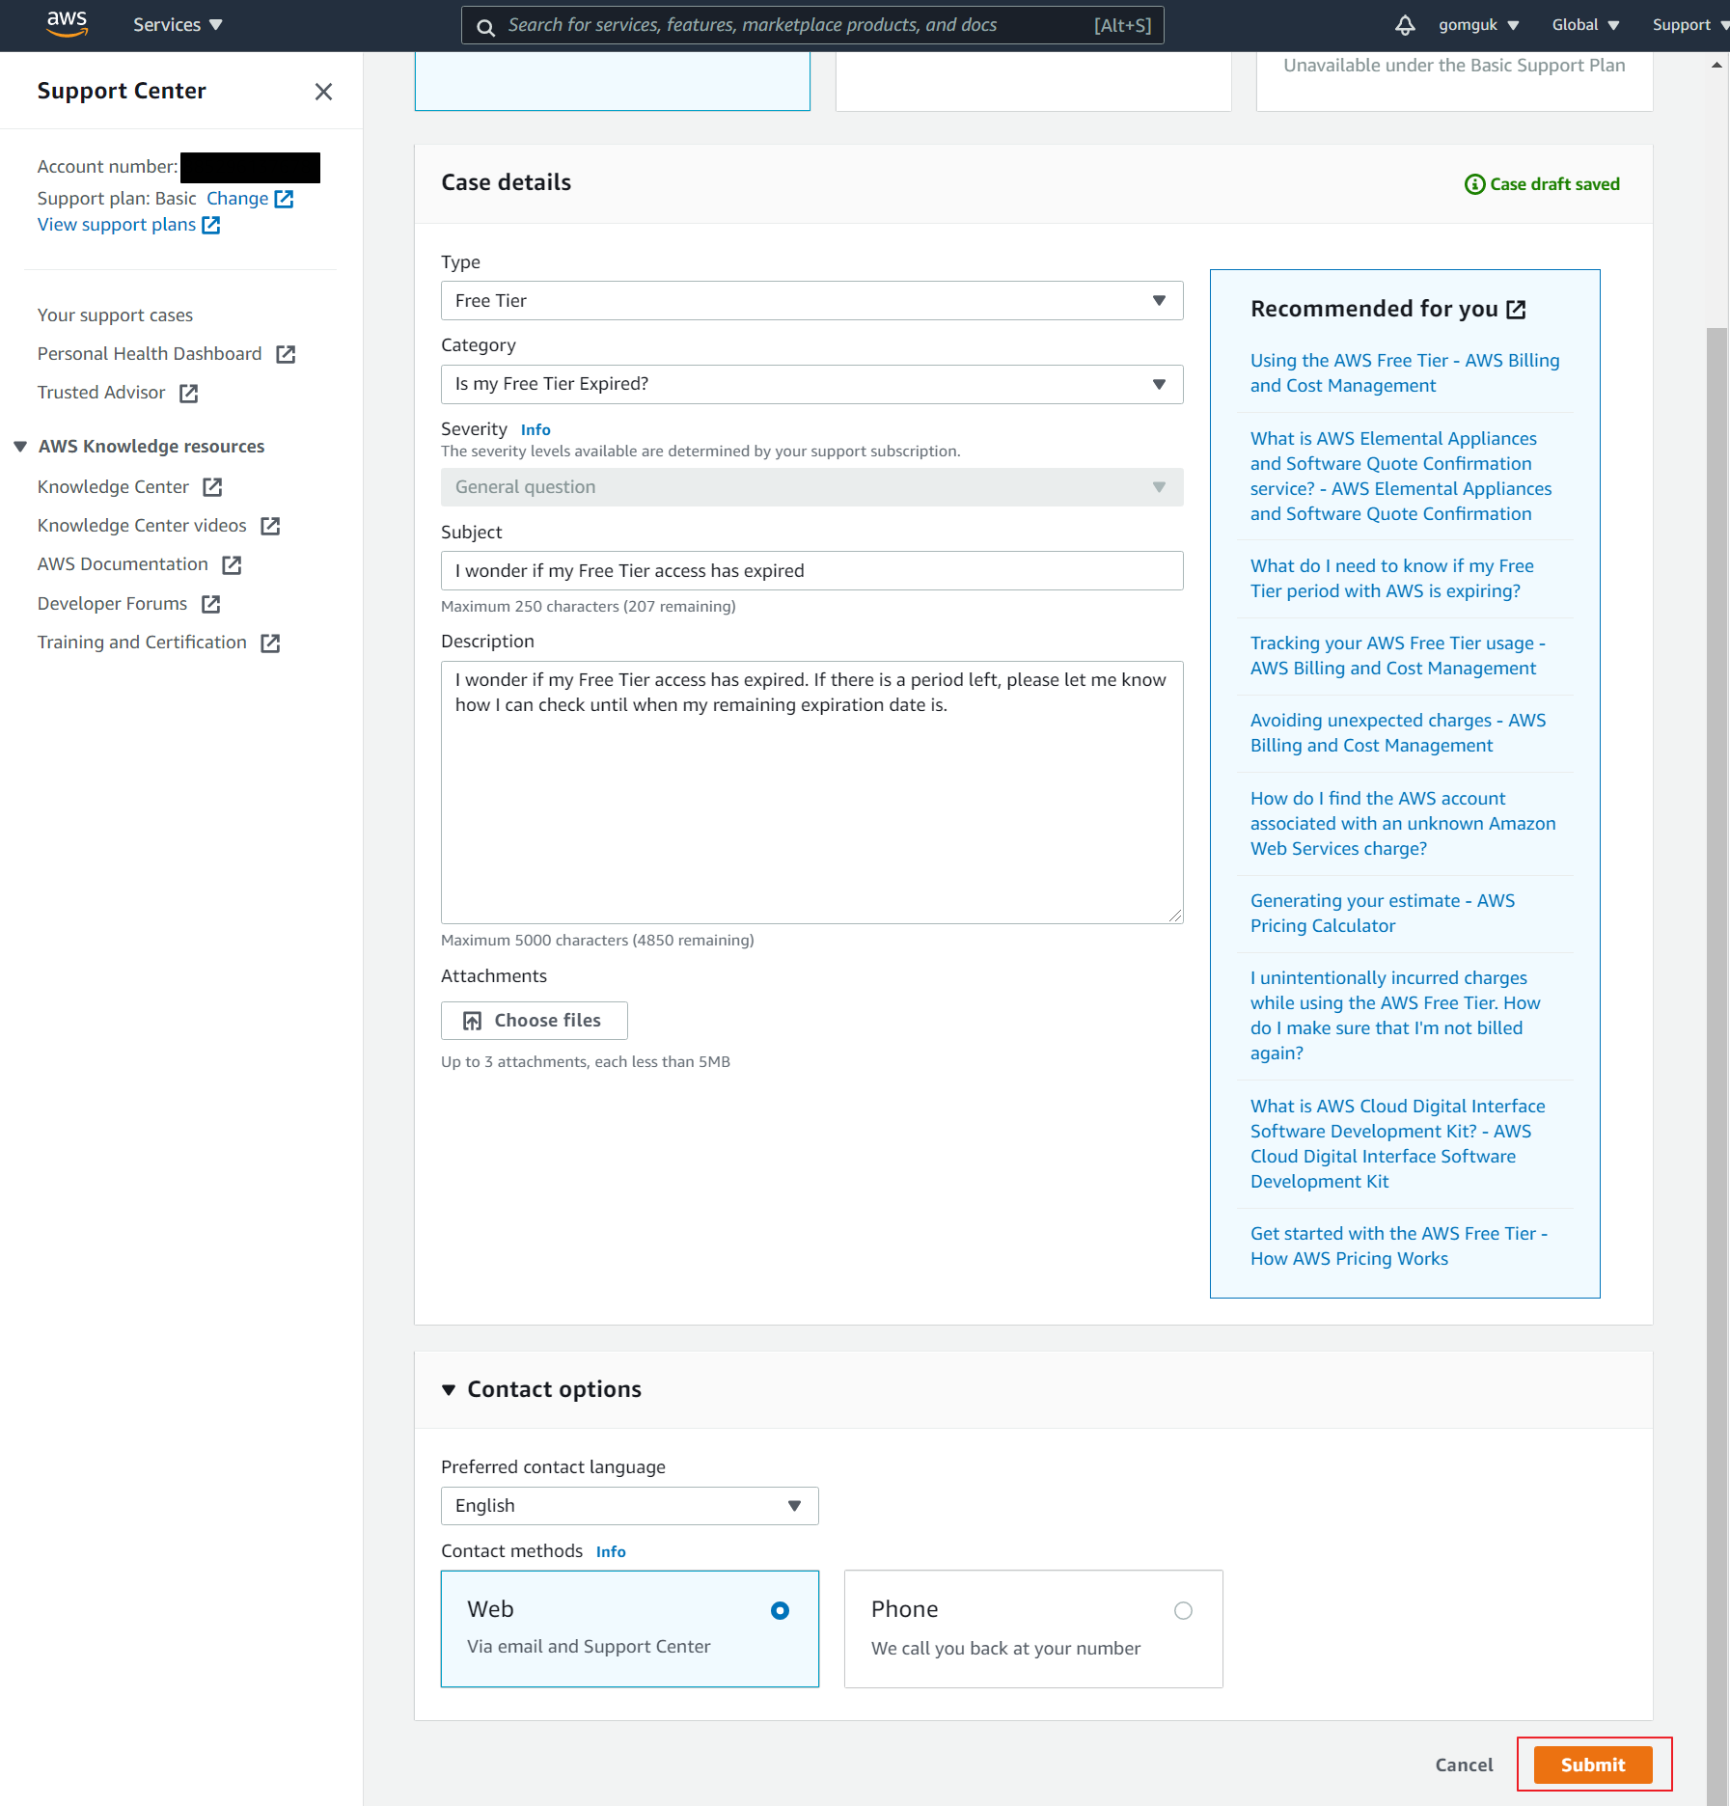Click the upload icon in Choose files
The image size is (1730, 1806).
(x=472, y=1021)
